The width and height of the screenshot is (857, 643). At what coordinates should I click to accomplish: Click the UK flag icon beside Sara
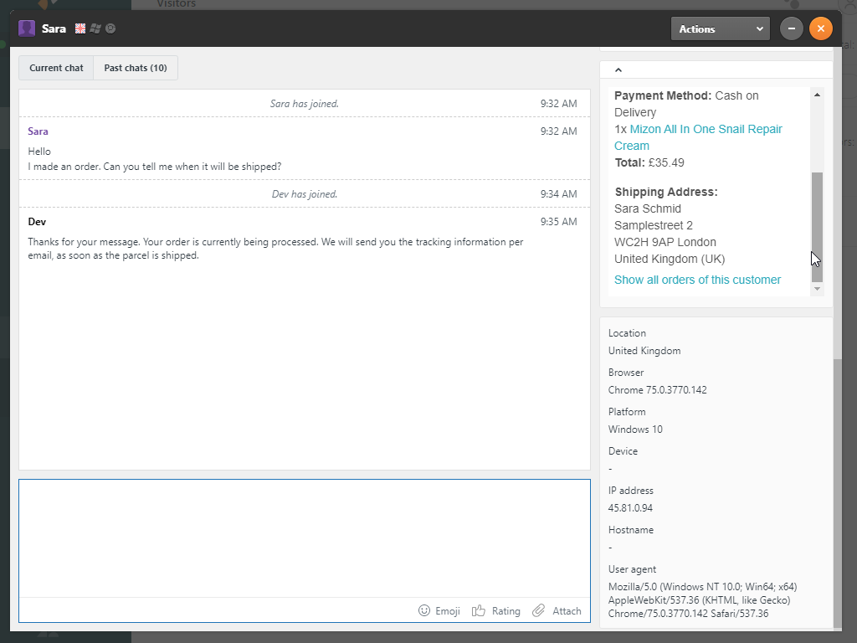80,28
